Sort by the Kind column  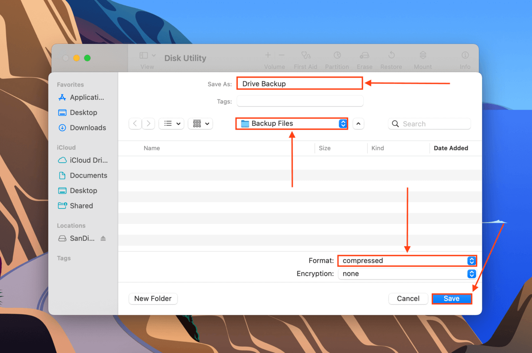[378, 148]
